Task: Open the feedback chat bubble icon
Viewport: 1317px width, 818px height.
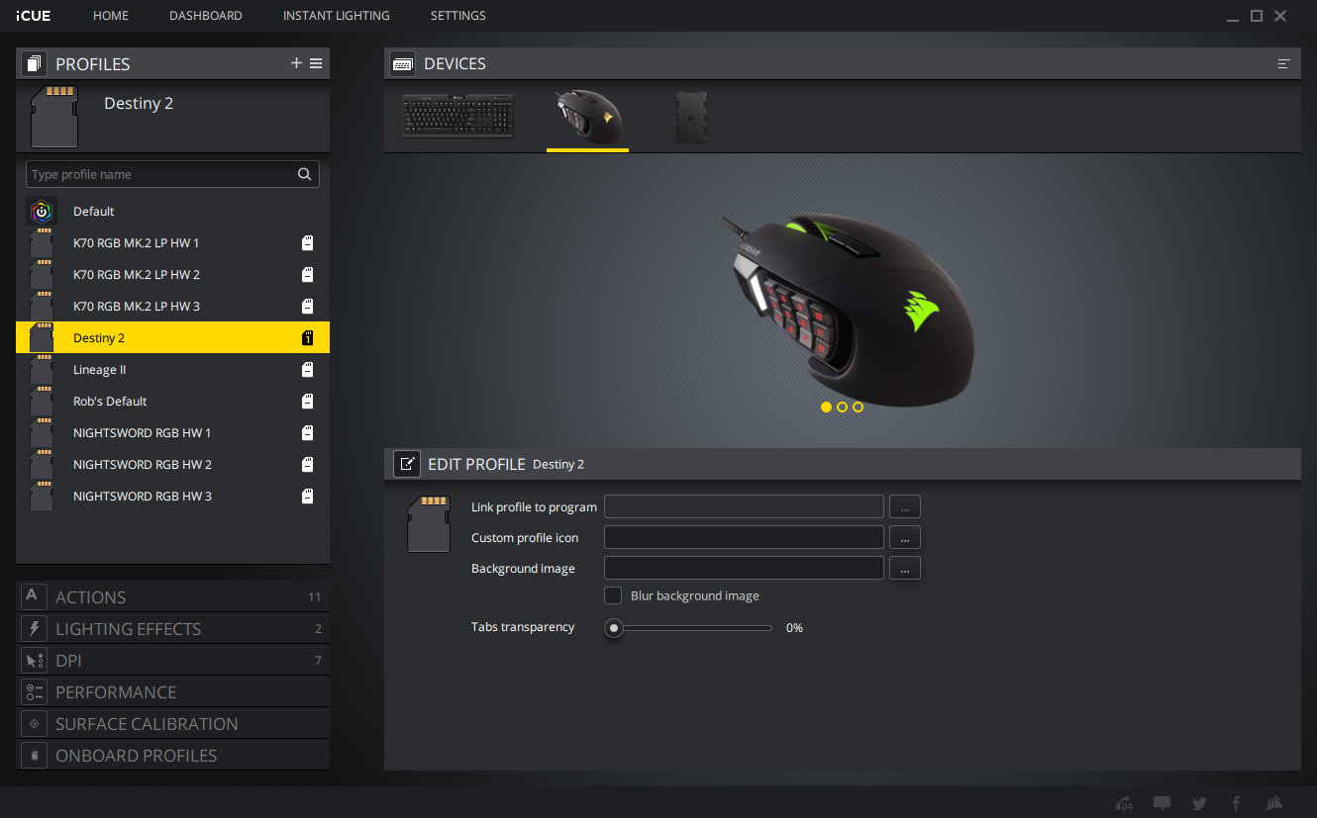Action: coord(1162,803)
